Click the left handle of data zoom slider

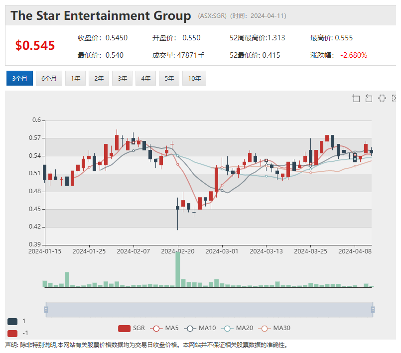(46, 310)
